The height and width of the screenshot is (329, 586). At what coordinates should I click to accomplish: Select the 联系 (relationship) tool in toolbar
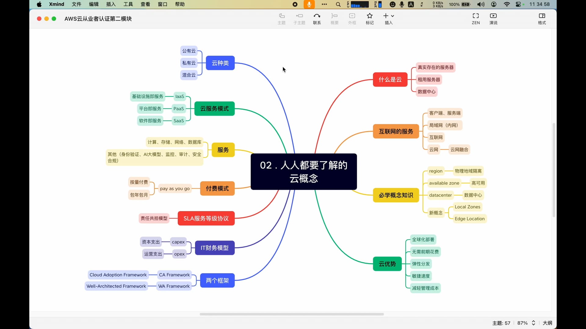point(317,19)
